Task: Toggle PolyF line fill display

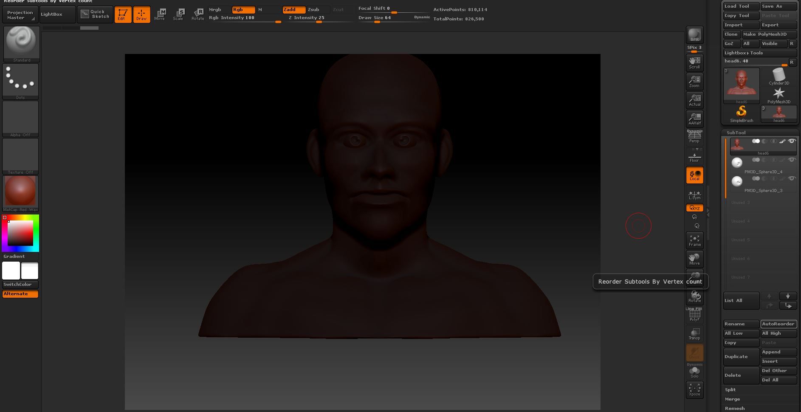Action: pos(694,315)
